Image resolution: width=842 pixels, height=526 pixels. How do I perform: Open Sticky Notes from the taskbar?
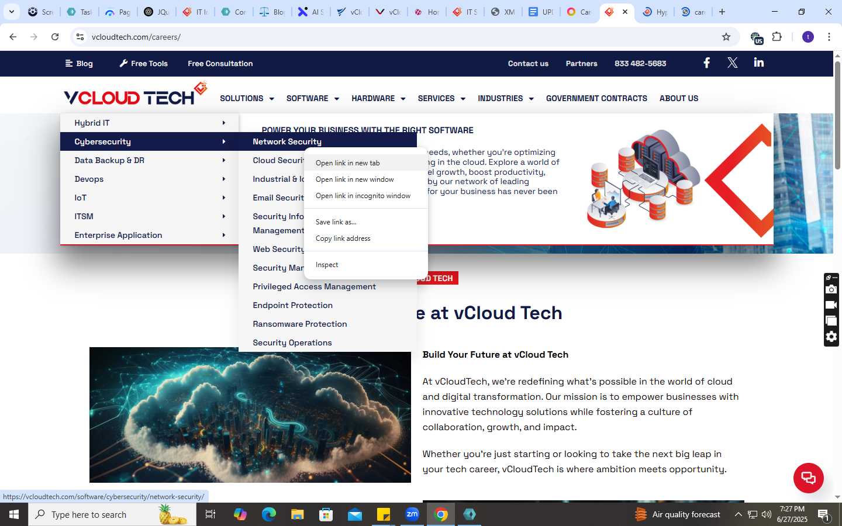(384, 514)
